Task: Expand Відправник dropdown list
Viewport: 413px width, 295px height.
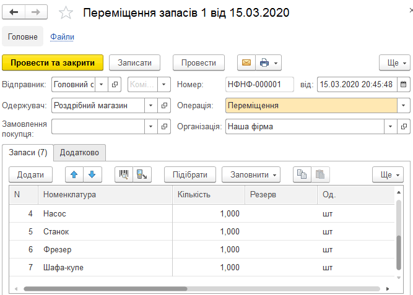Action: pos(102,85)
